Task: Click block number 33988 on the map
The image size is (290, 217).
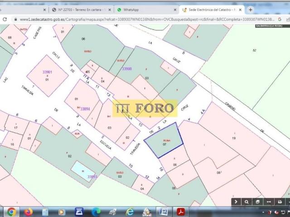Action: click(x=127, y=69)
